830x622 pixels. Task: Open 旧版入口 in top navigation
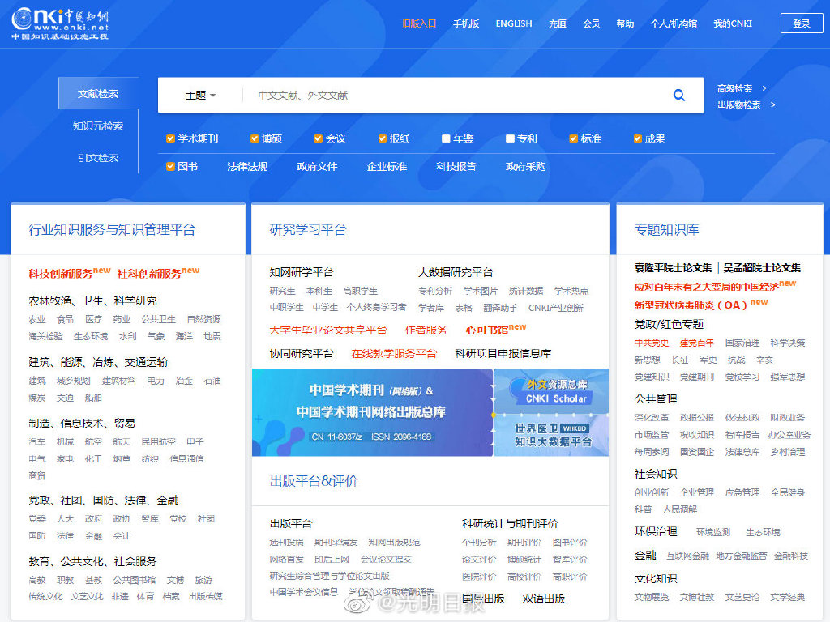pos(419,23)
